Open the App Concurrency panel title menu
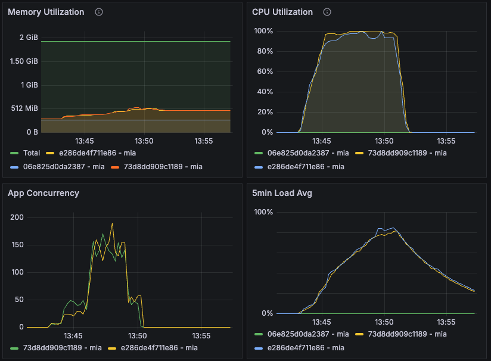Image resolution: width=491 pixels, height=361 pixels. point(43,193)
